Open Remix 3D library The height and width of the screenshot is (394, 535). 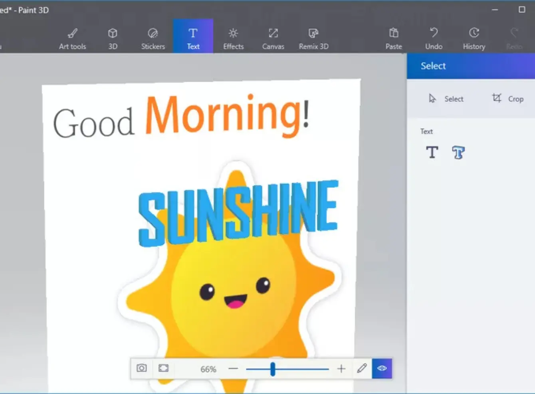(x=313, y=38)
